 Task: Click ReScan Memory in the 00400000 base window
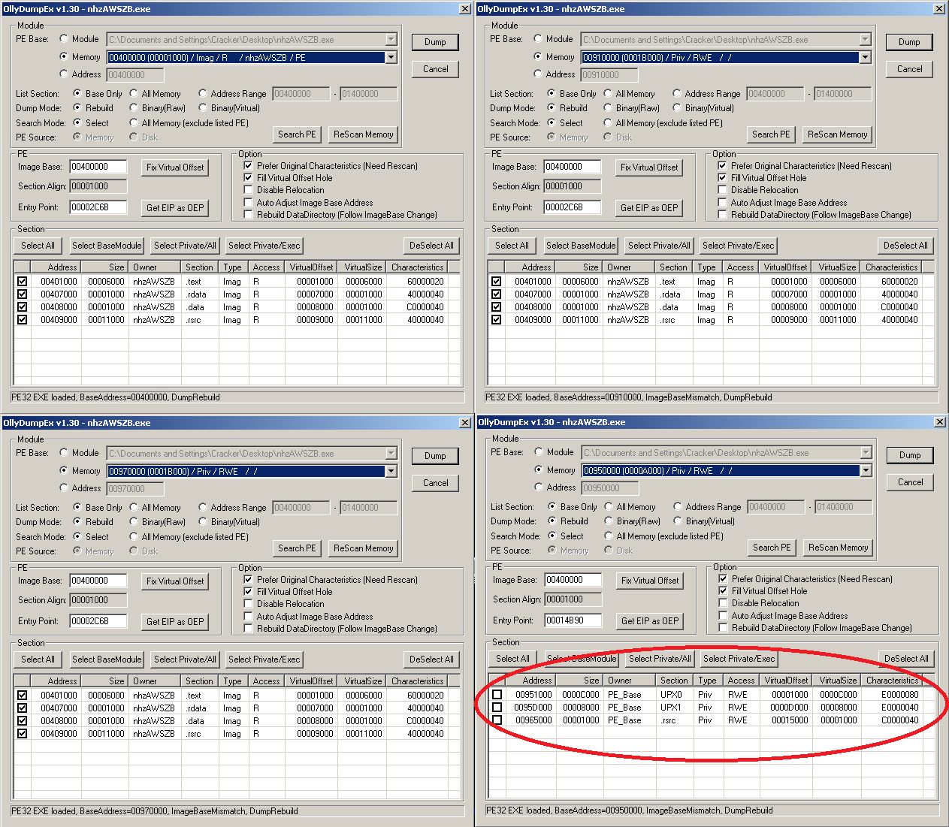(x=364, y=134)
